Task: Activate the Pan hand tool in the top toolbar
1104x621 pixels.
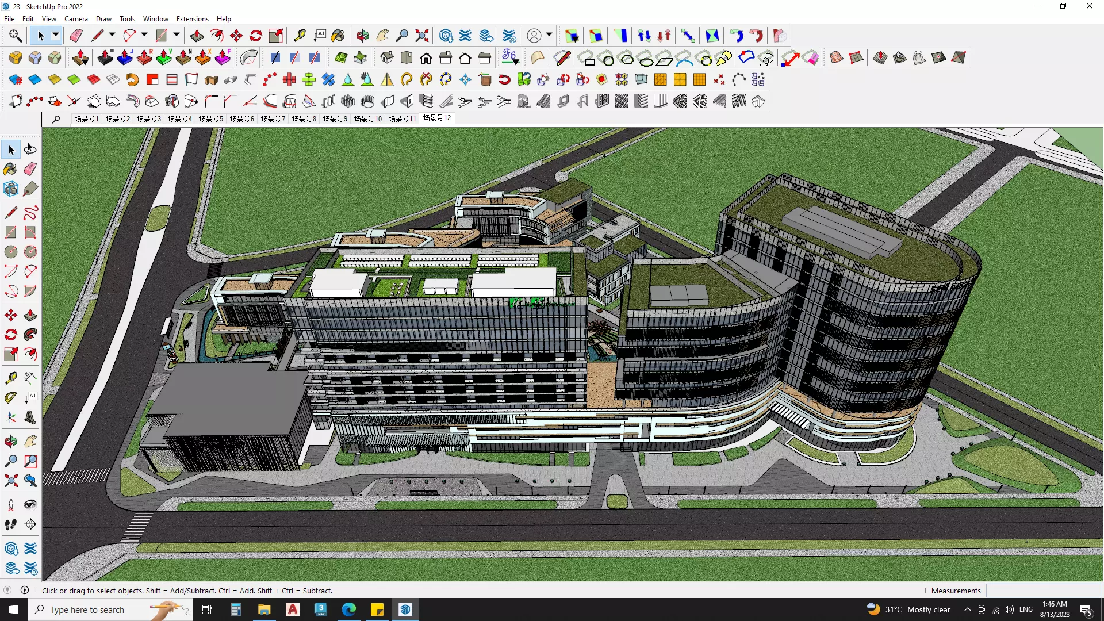Action: (382, 36)
